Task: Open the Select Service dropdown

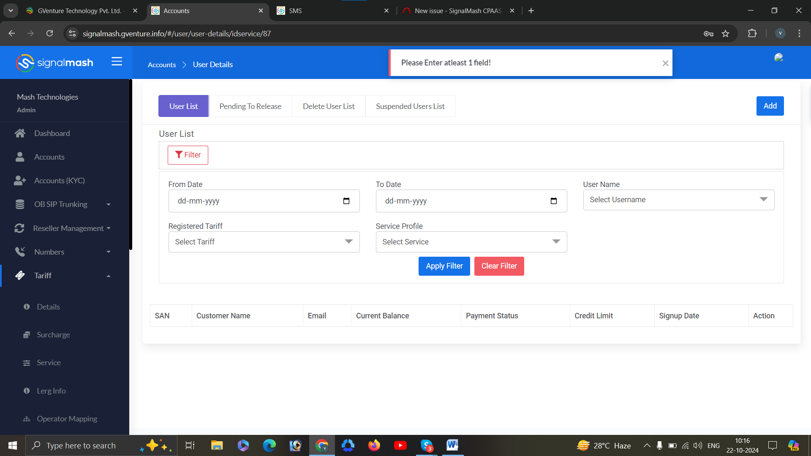Action: point(471,242)
